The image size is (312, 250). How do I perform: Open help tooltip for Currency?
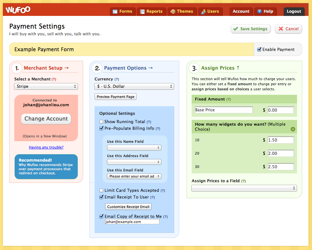(117, 79)
